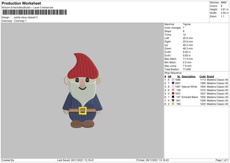Click the Description column header
This screenshot has width=230, height=163.
pos(188,76)
